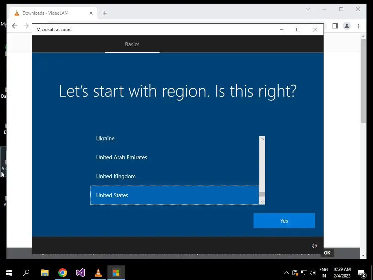Open taskbar Search
The image size is (373, 280).
pyautogui.click(x=26, y=272)
